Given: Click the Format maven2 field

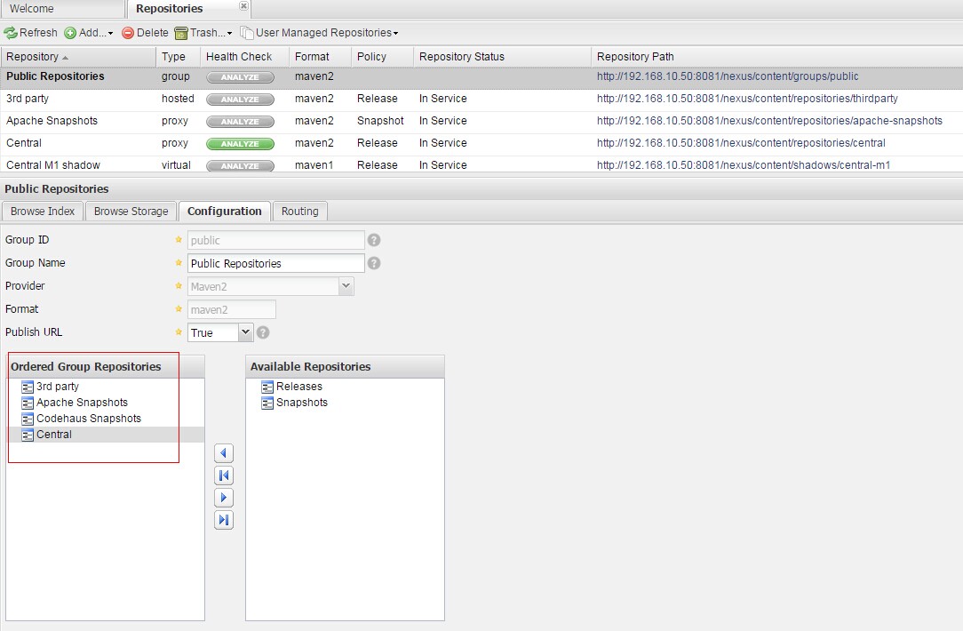Looking at the screenshot, I should tap(232, 309).
